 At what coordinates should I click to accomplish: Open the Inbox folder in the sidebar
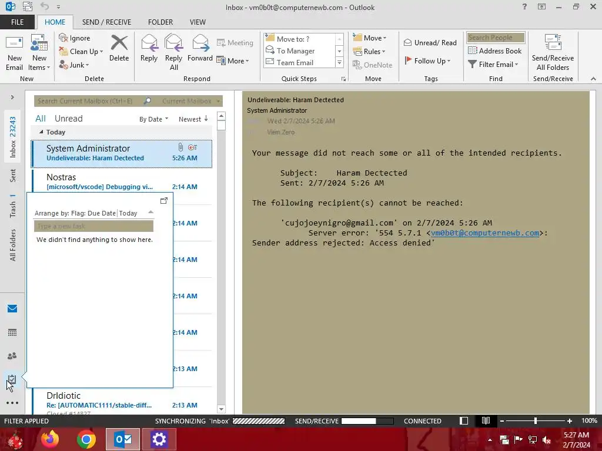click(x=13, y=137)
